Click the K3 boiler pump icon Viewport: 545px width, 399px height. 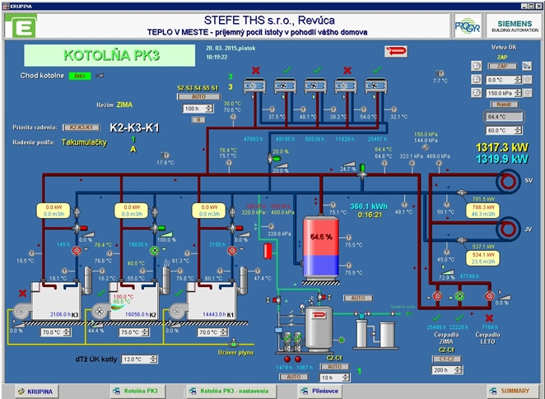pyautogui.click(x=76, y=251)
